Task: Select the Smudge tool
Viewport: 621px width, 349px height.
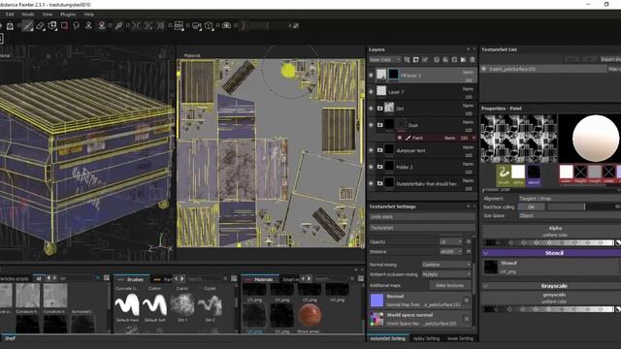Action: pos(77,26)
